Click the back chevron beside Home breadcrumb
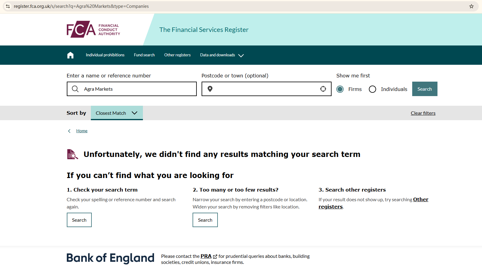This screenshot has width=482, height=272. coord(70,131)
